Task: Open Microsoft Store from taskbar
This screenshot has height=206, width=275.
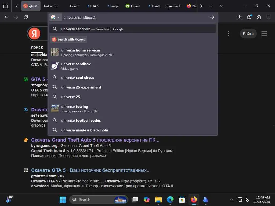Action: point(182,200)
